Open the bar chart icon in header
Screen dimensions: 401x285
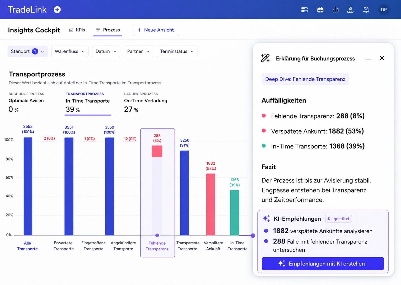click(335, 10)
